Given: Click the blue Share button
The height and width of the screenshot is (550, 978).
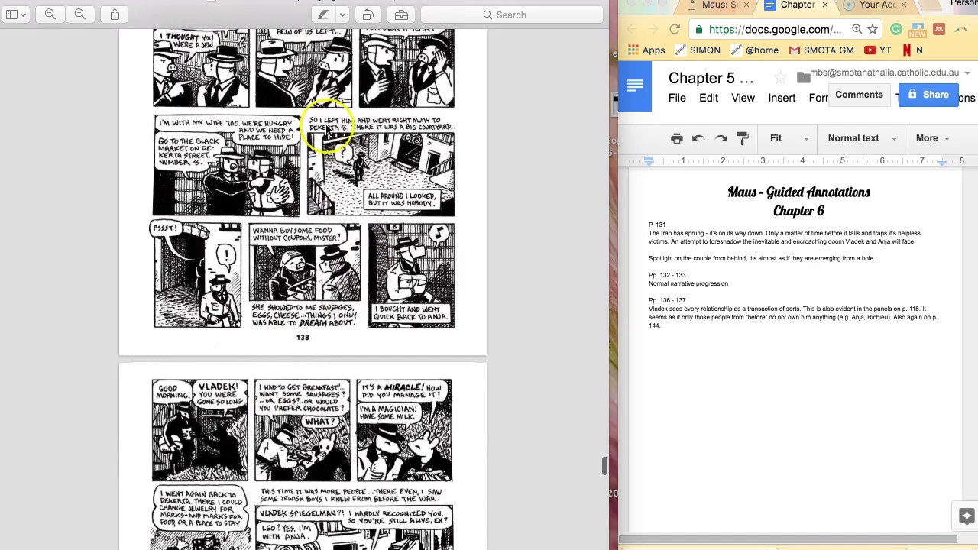Looking at the screenshot, I should point(928,95).
